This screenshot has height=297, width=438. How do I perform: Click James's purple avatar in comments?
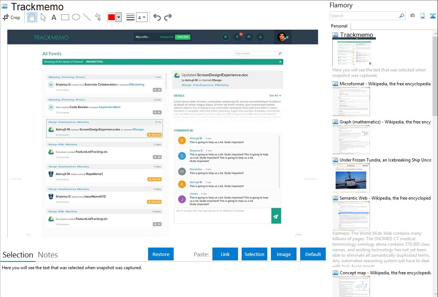click(182, 199)
